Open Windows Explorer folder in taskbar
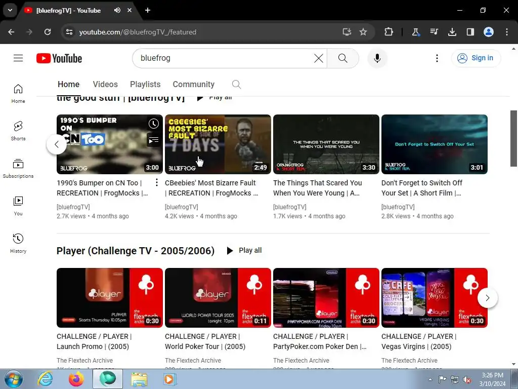 tap(139, 379)
